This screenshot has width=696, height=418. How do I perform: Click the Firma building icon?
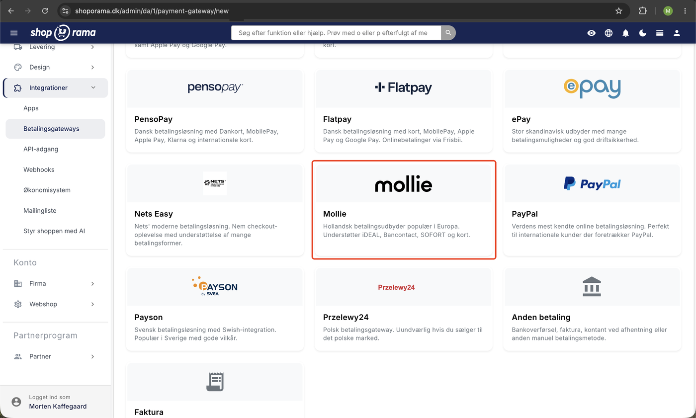click(x=18, y=283)
